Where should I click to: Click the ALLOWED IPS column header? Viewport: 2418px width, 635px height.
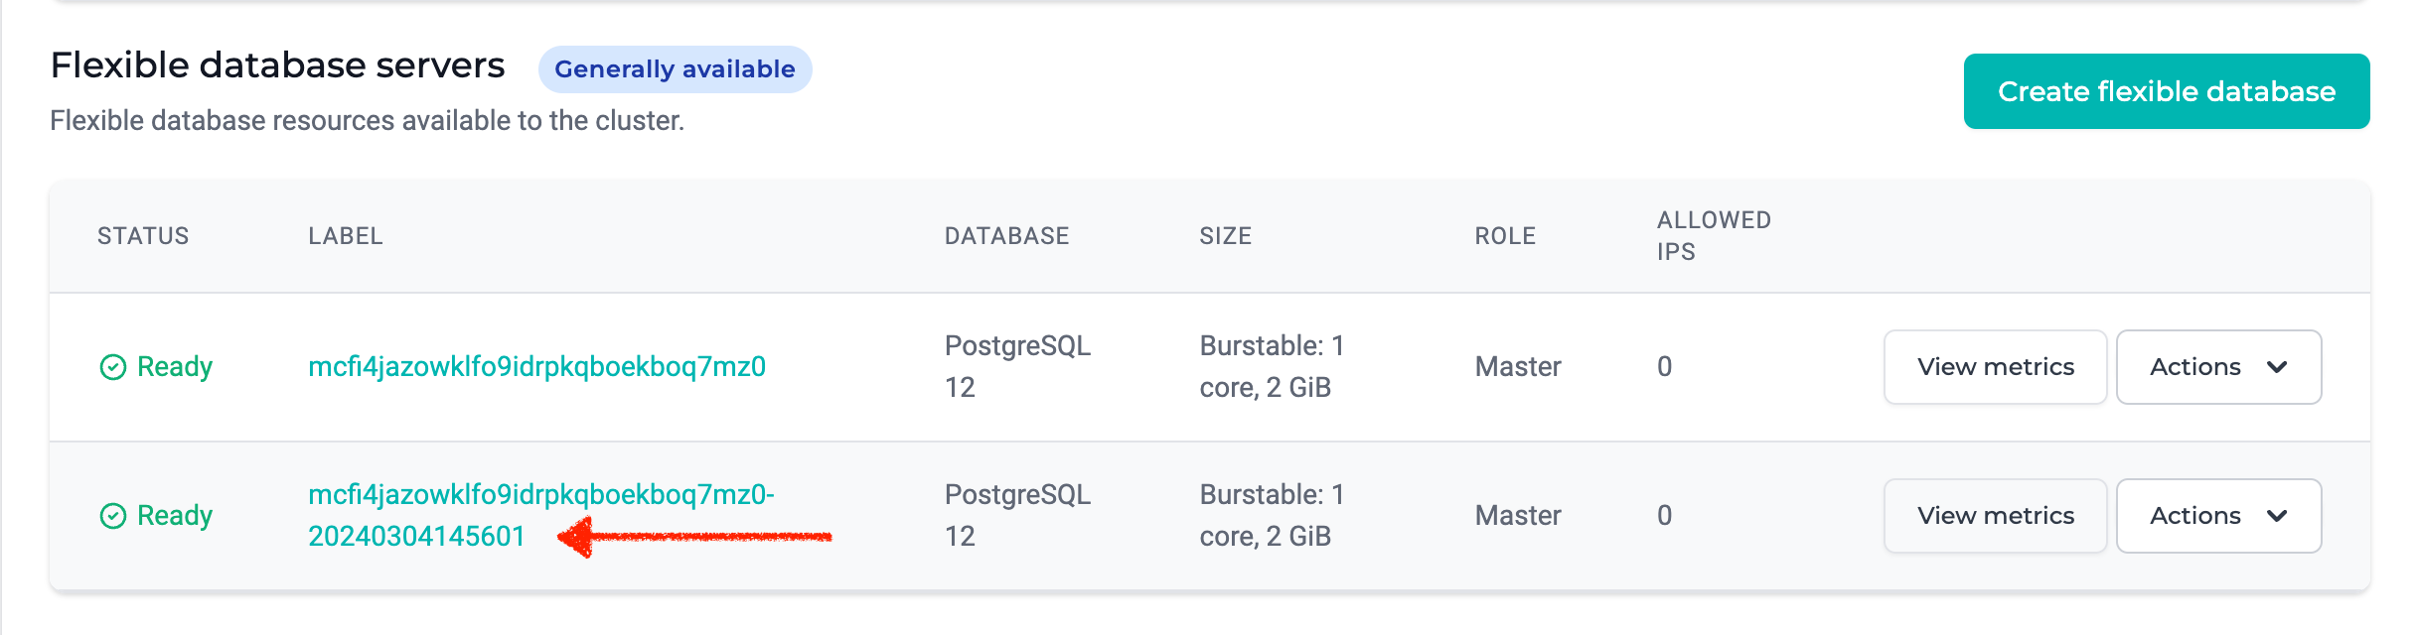click(1714, 236)
